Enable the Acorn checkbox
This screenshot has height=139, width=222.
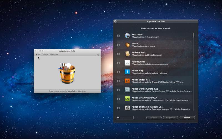coord(118,45)
